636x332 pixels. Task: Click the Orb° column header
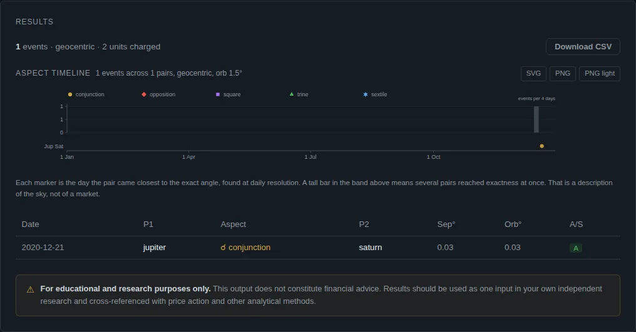click(513, 224)
